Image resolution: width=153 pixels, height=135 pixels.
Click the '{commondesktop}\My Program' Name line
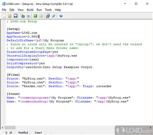(x=67, y=101)
